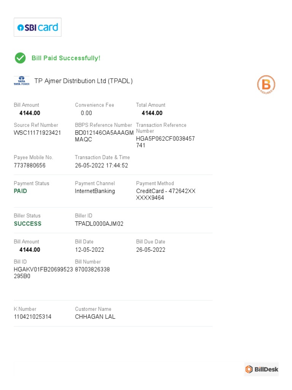Click the SUCCESS biller status text
The height and width of the screenshot is (390, 292).
pyautogui.click(x=28, y=224)
